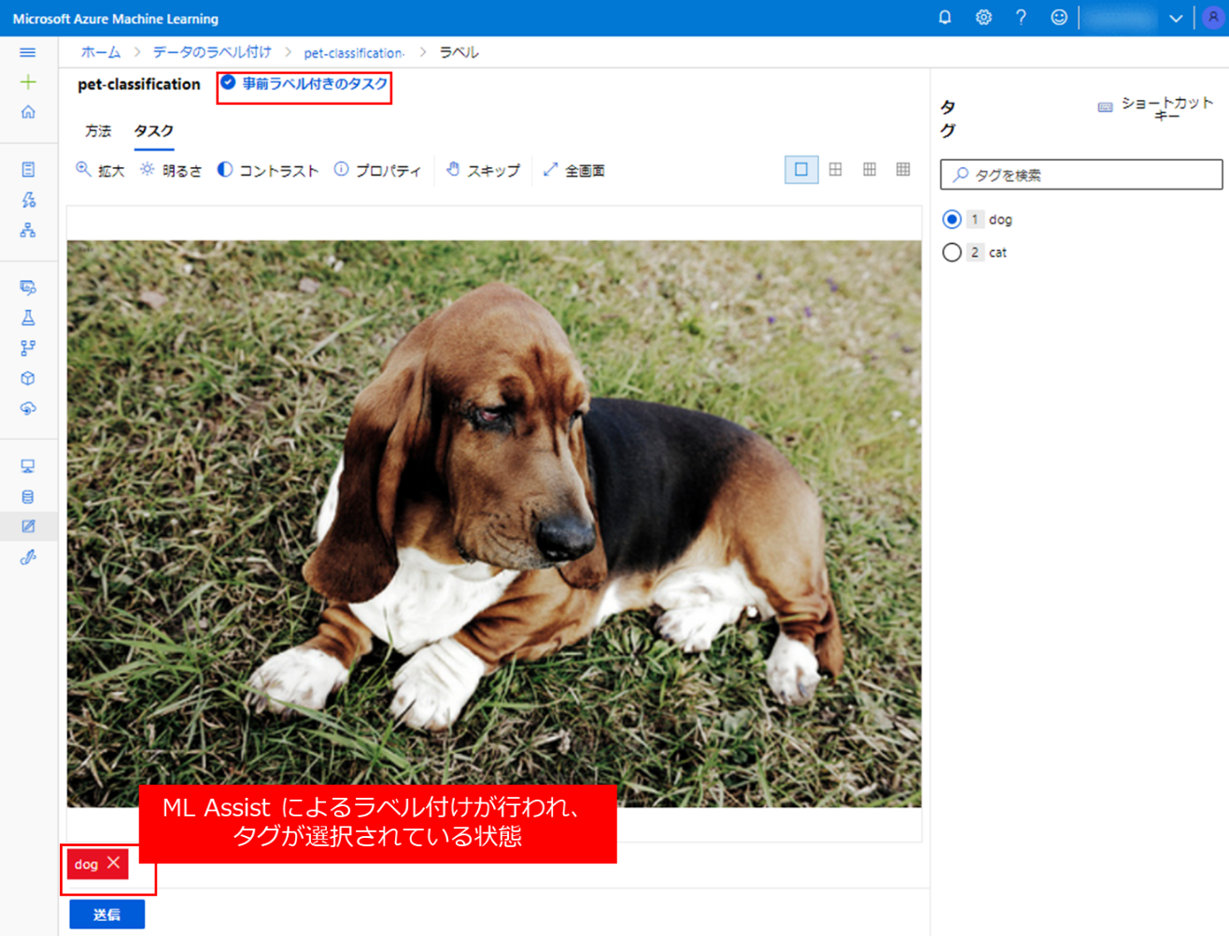Expand the workspace dropdown chevron

coord(1176,19)
